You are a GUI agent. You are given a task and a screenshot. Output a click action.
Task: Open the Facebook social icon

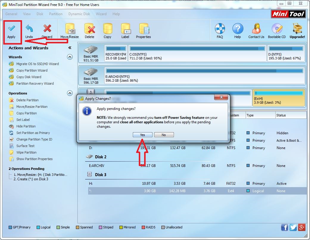click(284, 227)
